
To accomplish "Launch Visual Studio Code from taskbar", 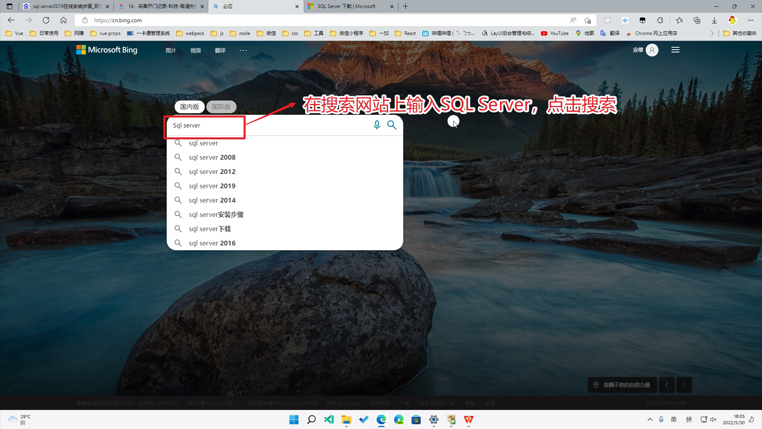I will [x=329, y=419].
